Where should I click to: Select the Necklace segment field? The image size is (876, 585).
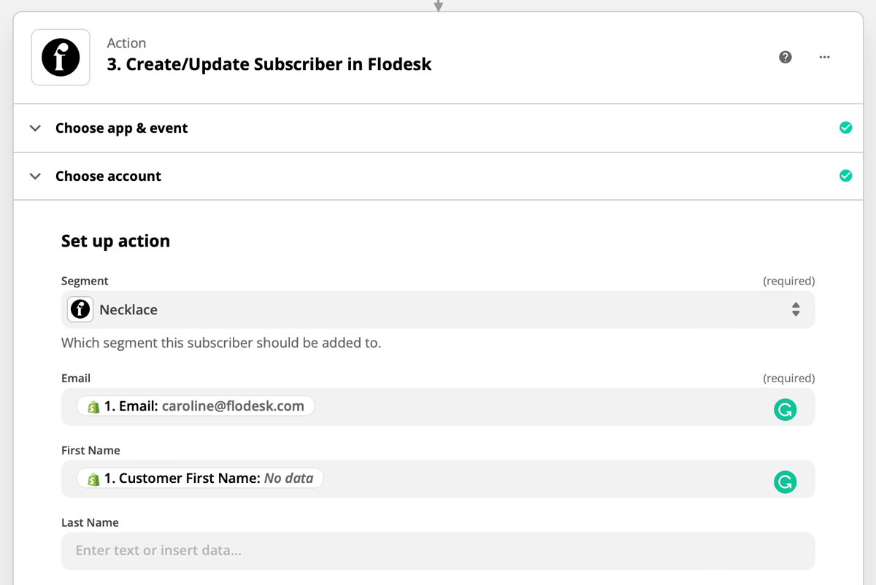tap(438, 309)
